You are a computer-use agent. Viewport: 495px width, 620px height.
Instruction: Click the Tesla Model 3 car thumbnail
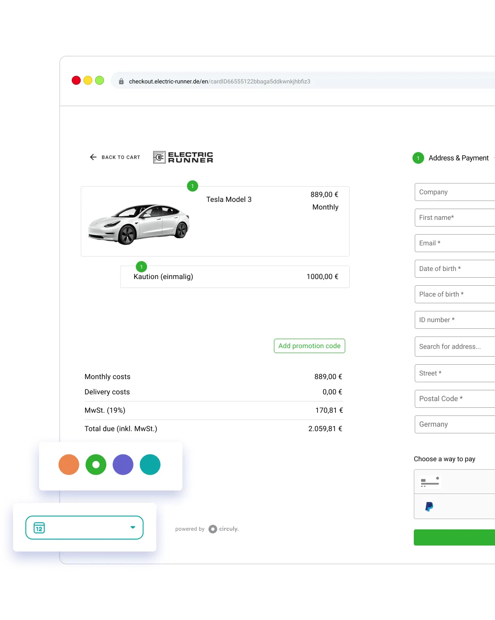click(139, 224)
